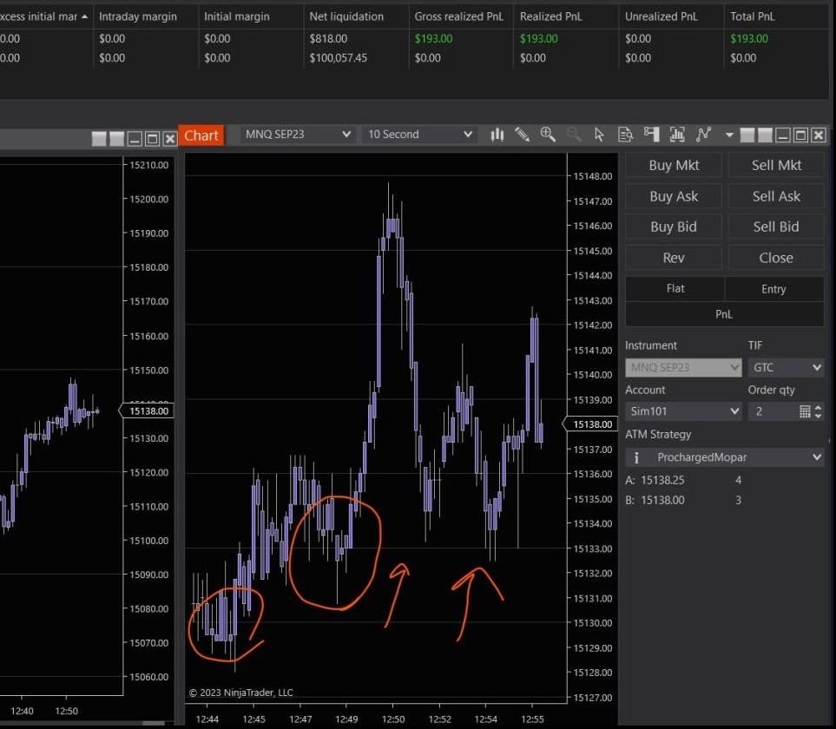Open the bar type chart style icon
This screenshot has width=836, height=729.
[497, 135]
